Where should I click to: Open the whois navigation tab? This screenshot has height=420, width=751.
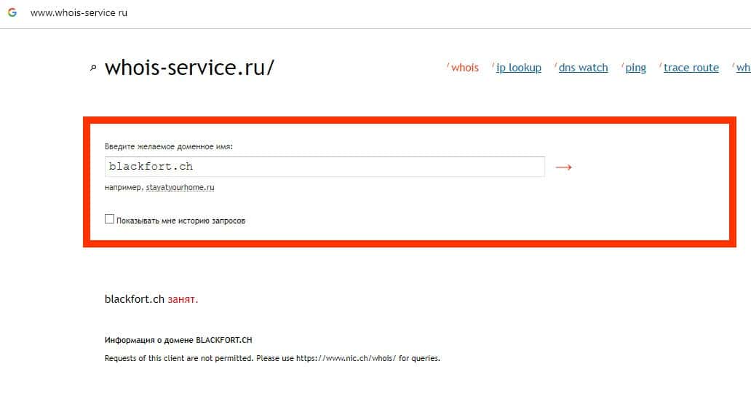pyautogui.click(x=464, y=68)
